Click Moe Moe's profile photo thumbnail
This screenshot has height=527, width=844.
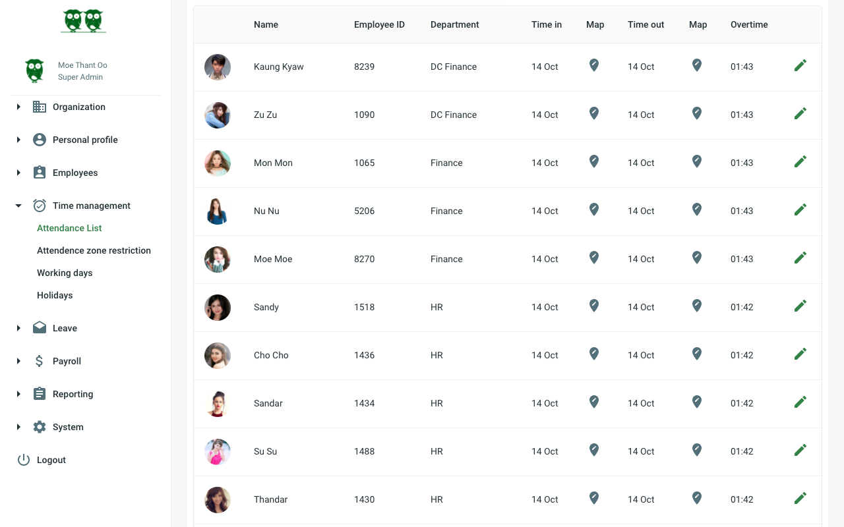point(218,260)
